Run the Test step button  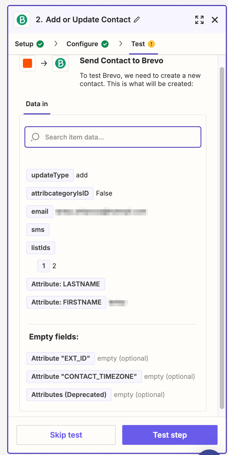170,435
